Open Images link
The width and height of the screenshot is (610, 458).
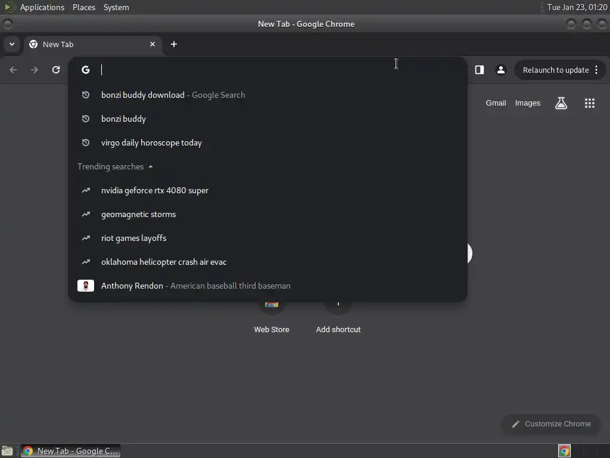(x=528, y=103)
